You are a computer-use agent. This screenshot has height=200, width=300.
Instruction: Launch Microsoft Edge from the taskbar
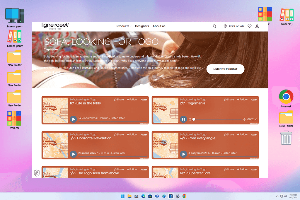(143, 196)
